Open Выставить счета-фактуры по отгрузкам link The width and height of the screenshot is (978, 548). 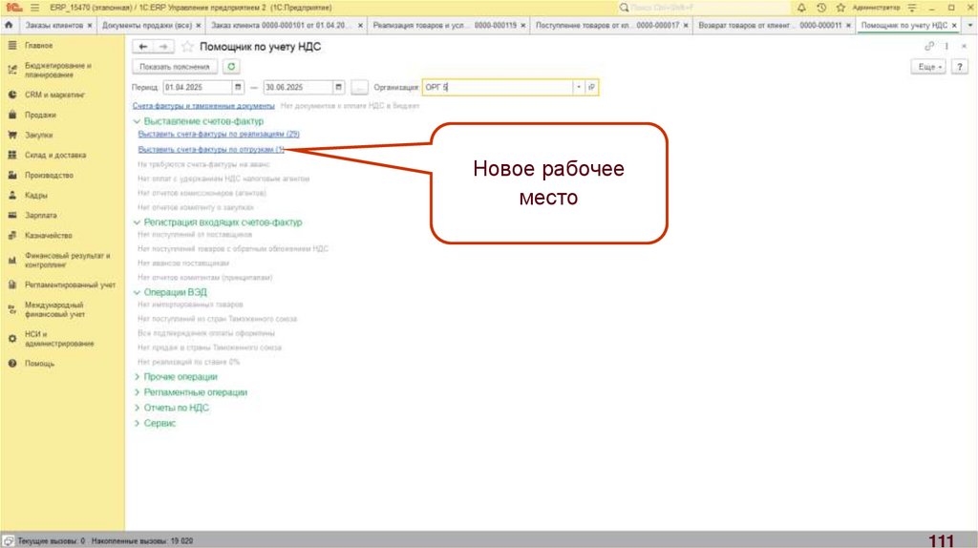coord(211,150)
